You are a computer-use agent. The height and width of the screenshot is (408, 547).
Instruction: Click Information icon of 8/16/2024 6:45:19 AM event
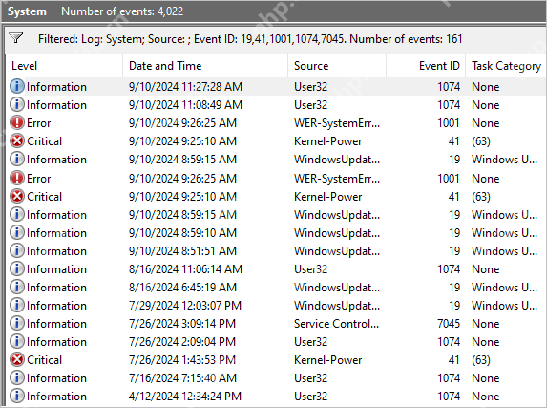(x=17, y=288)
